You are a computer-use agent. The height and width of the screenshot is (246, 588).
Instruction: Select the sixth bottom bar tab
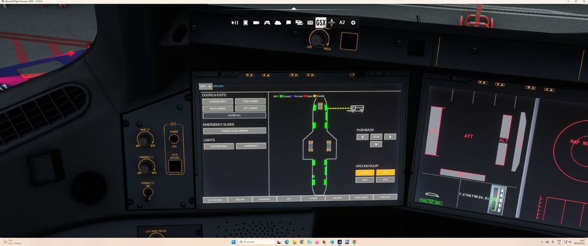click(336, 198)
